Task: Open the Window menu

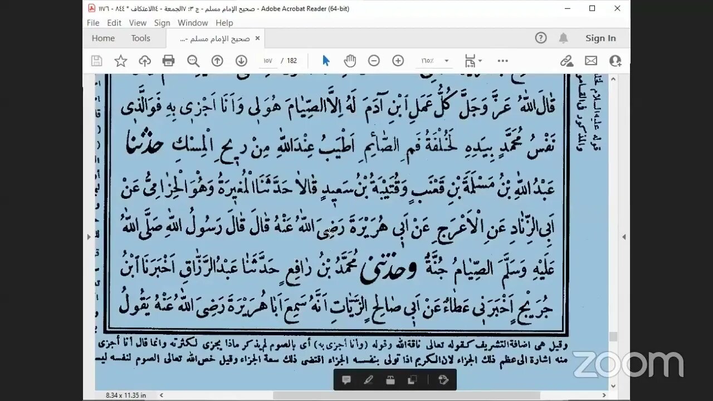Action: click(x=193, y=23)
